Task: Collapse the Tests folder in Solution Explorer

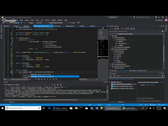Action: (x=111, y=36)
